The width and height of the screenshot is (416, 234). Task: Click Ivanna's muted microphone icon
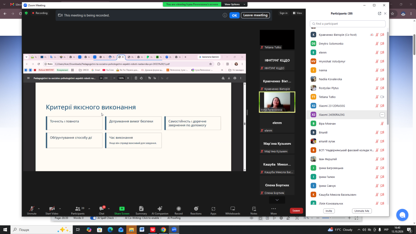pos(377,70)
